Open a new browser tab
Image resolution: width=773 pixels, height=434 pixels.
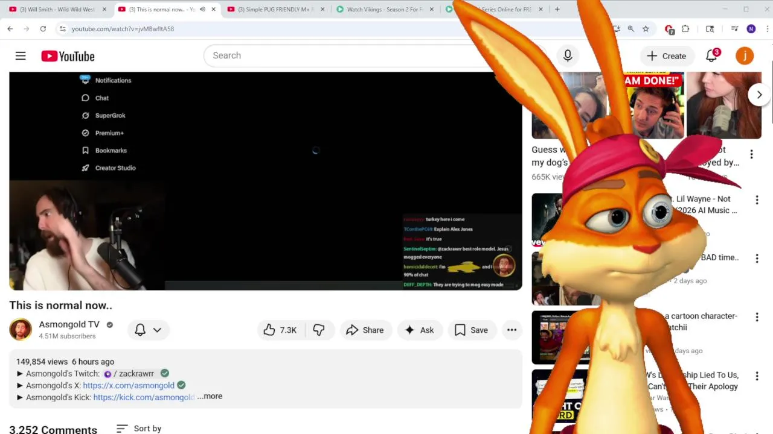point(557,9)
